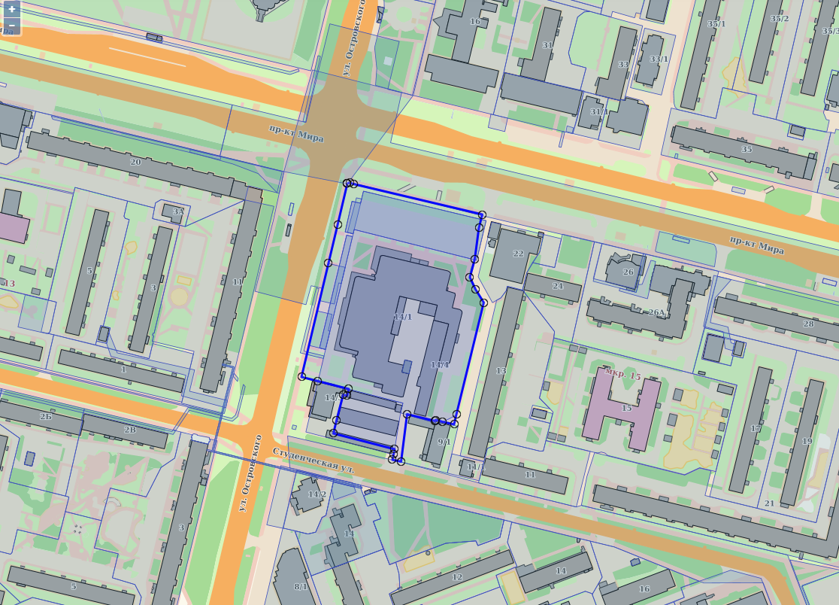The image size is (839, 605).
Task: Zoom out with the minus button
Action: (x=12, y=25)
